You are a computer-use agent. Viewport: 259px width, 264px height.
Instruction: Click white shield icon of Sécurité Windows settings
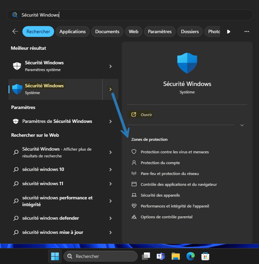coord(17,66)
